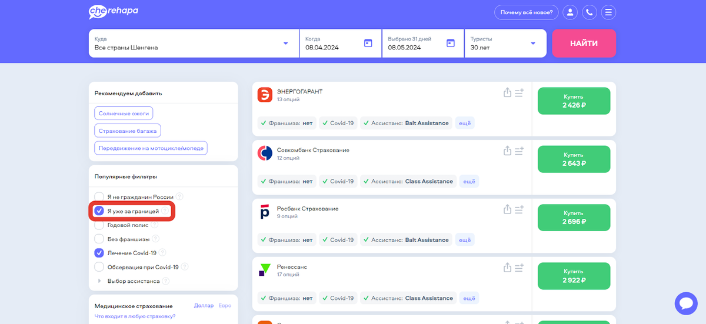
Task: Click the Когда start date field
Action: 341,44
